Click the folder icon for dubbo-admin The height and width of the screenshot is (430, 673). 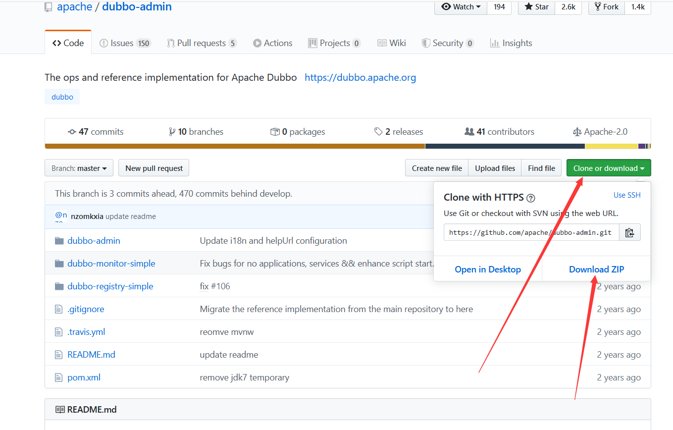click(59, 241)
